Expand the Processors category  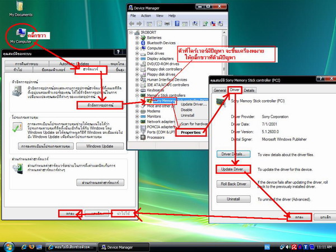coord(137,138)
